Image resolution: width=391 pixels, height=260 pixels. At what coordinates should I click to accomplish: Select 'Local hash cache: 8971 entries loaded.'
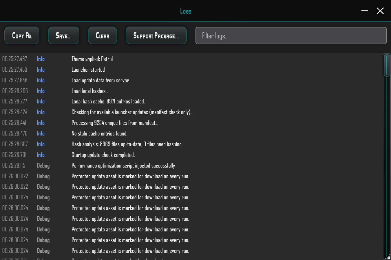pyautogui.click(x=108, y=101)
